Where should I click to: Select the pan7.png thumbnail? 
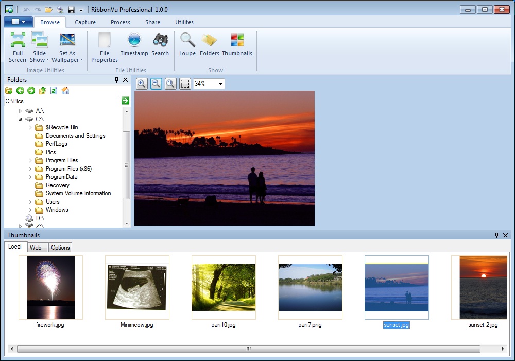click(310, 287)
